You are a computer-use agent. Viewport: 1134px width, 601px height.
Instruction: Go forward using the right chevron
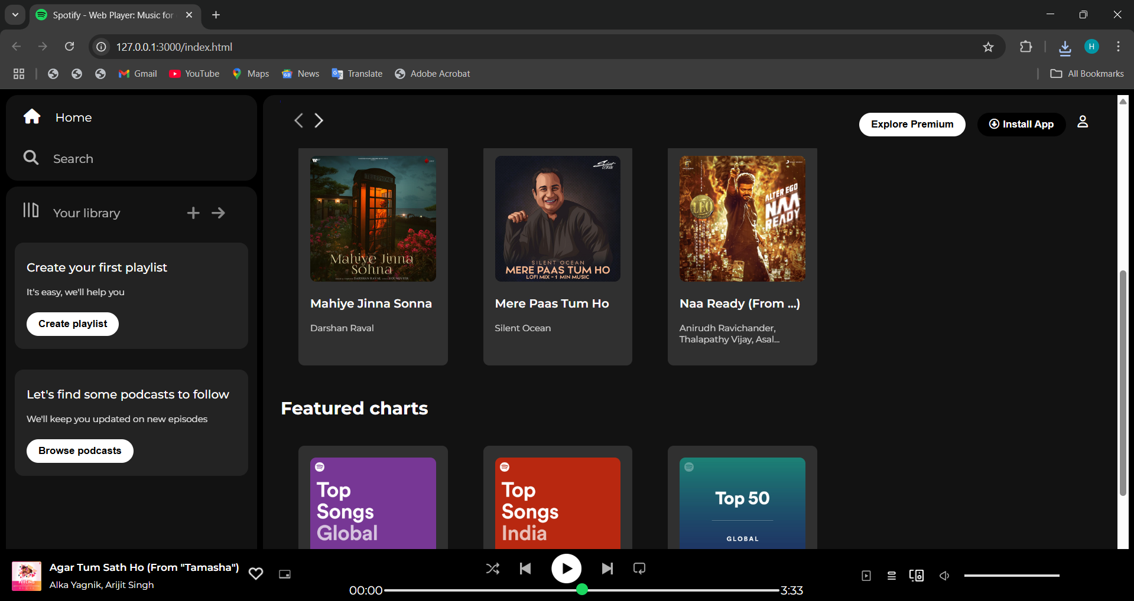(x=319, y=120)
